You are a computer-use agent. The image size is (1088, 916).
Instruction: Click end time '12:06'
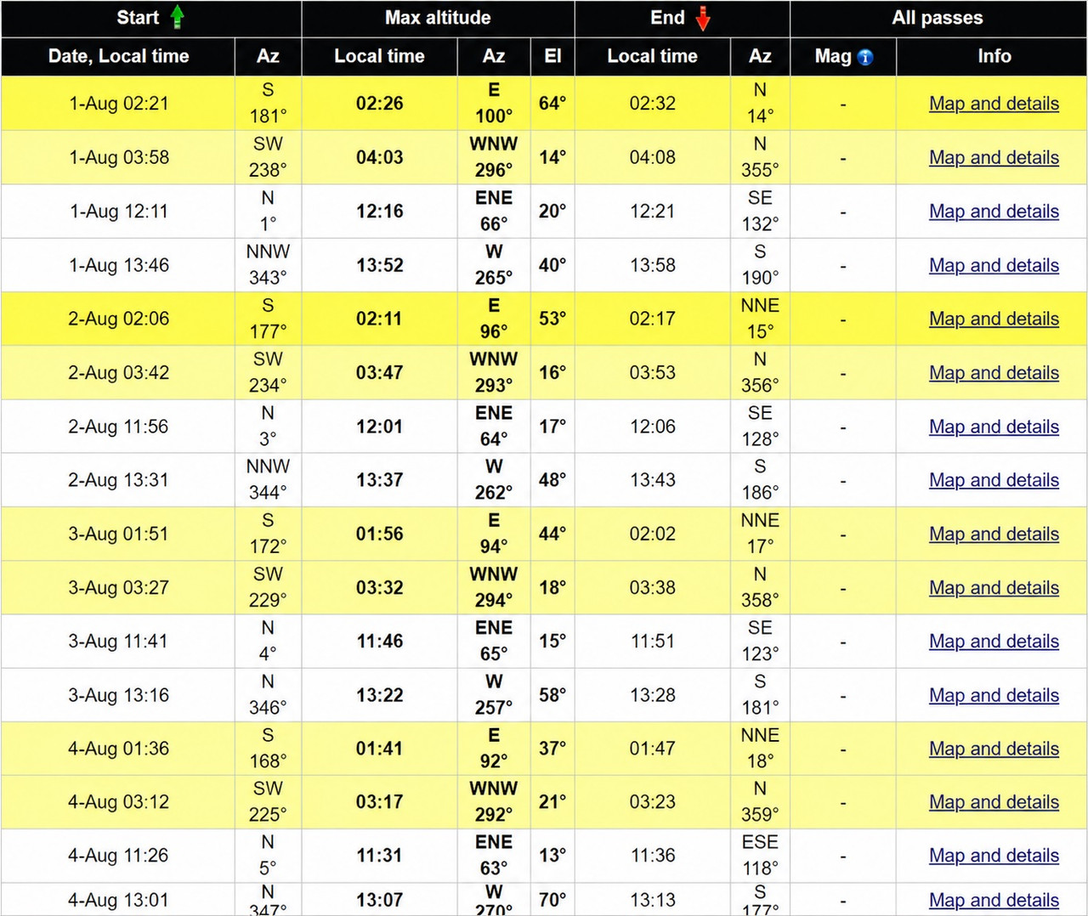click(x=652, y=427)
